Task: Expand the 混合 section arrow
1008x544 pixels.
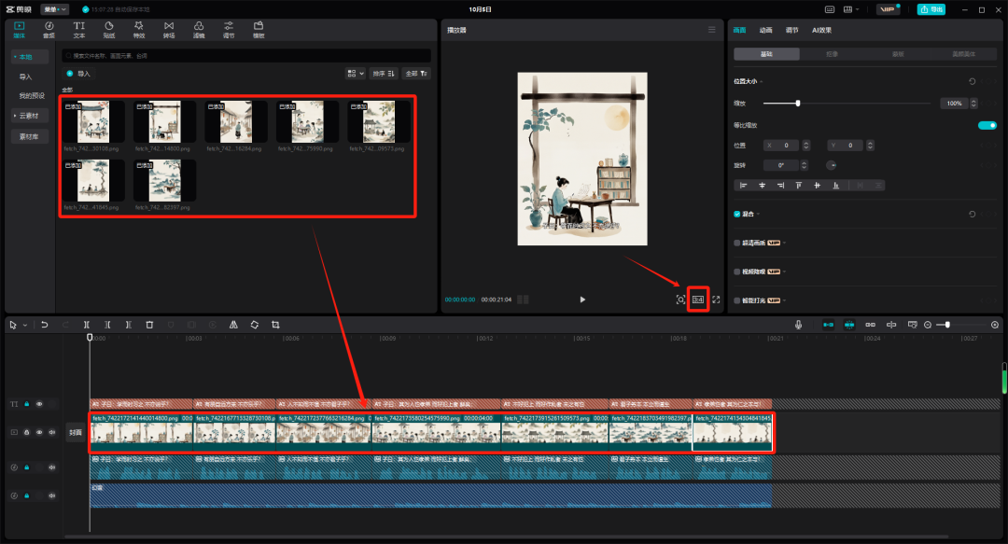Action: tap(758, 214)
